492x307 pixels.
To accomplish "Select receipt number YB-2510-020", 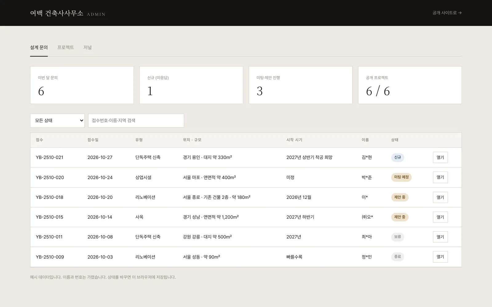I will [50, 177].
